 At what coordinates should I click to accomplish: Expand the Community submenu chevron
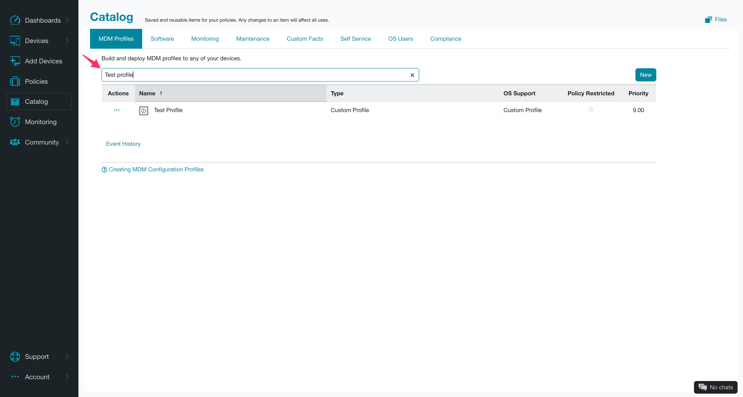point(67,142)
